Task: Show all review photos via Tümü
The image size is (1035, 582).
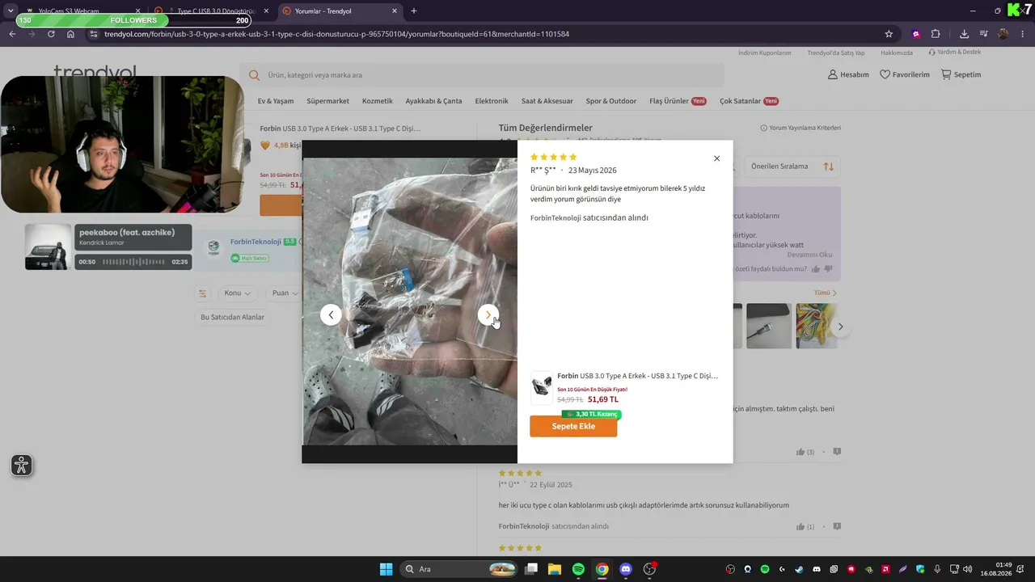Action: (x=826, y=293)
